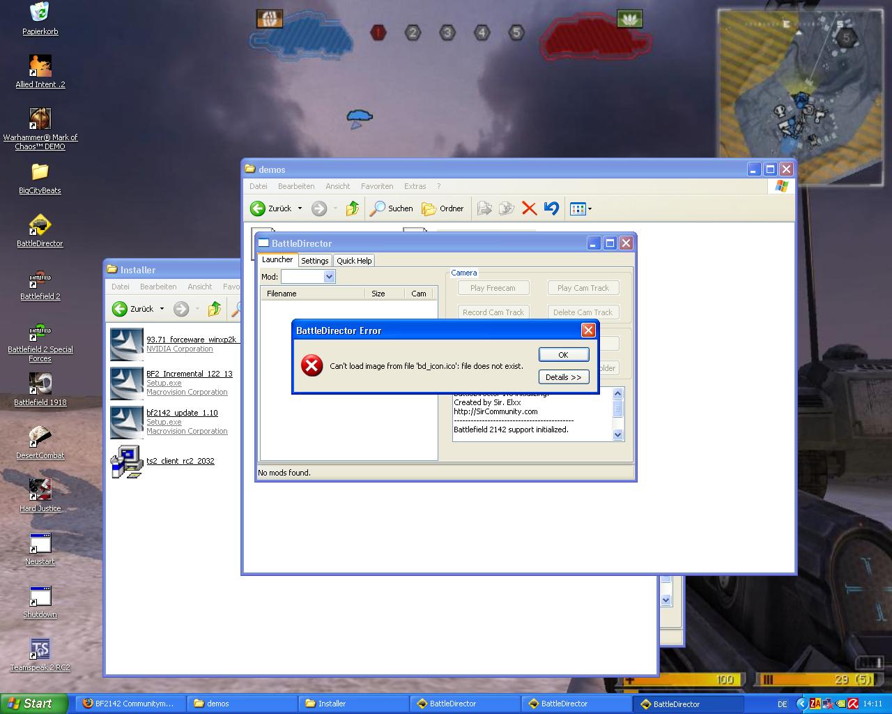The width and height of the screenshot is (892, 714).
Task: Click the DE language indicator in tray
Action: [782, 704]
